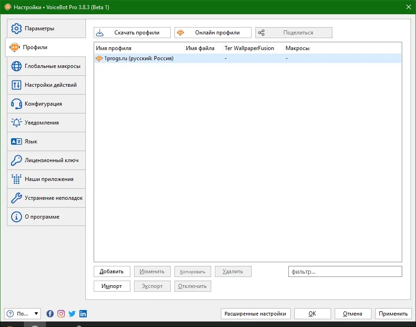The width and height of the screenshot is (416, 327).
Task: Switch to the Конфигурация tab
Action: 46,104
